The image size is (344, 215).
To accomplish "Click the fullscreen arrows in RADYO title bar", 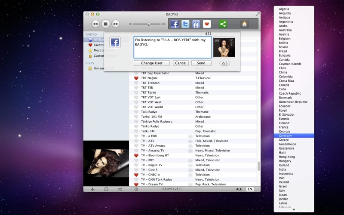I will [x=257, y=14].
